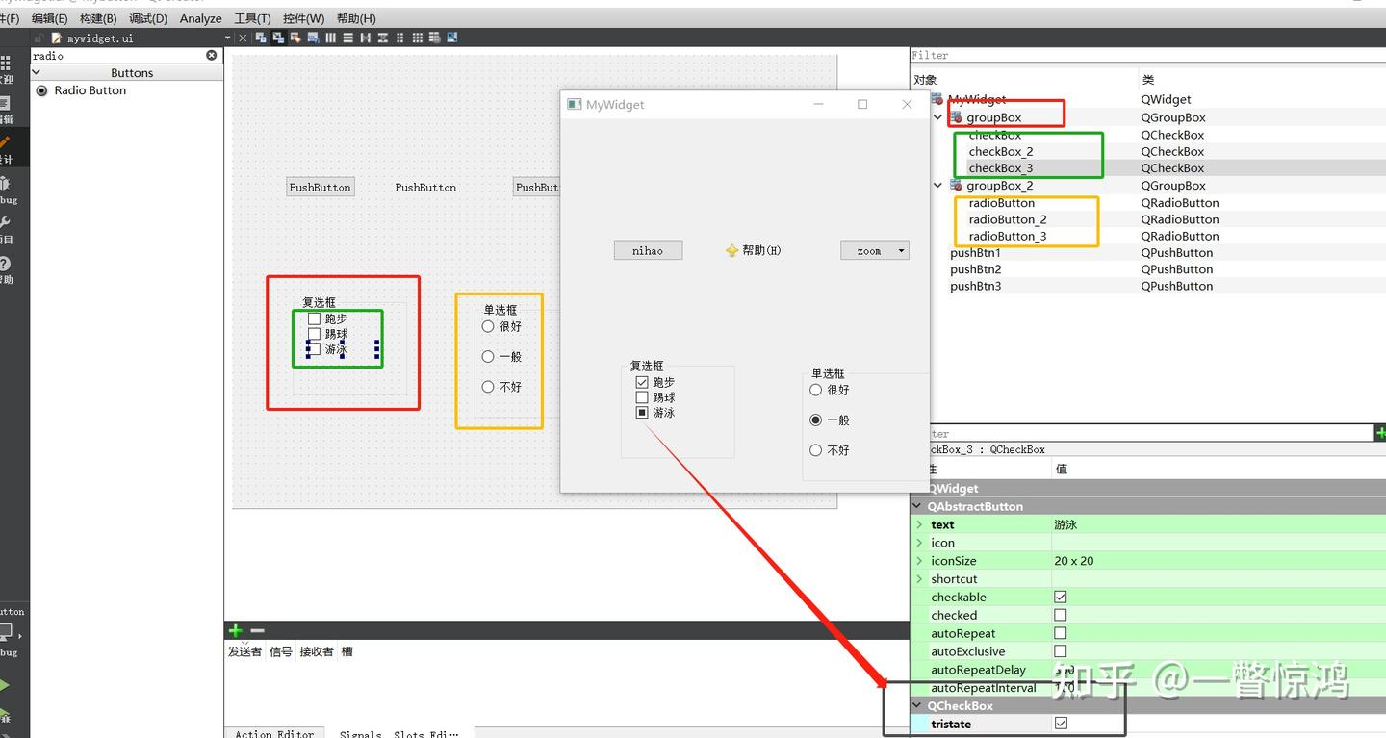Lay out vertically in splitter
Screen dimensions: 1386x738
[x=382, y=38]
